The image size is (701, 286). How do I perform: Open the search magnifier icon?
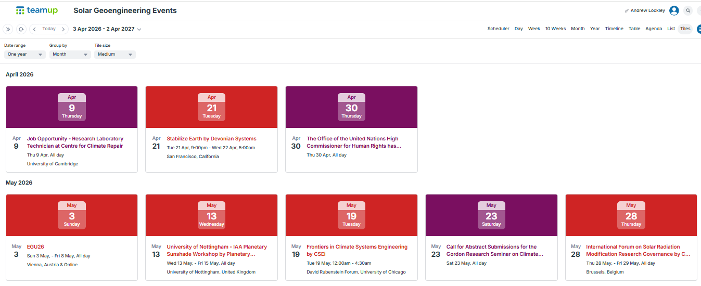tap(688, 10)
